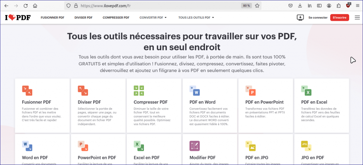The width and height of the screenshot is (363, 165).
Task: Click the Se connecter link
Action: 318,17
